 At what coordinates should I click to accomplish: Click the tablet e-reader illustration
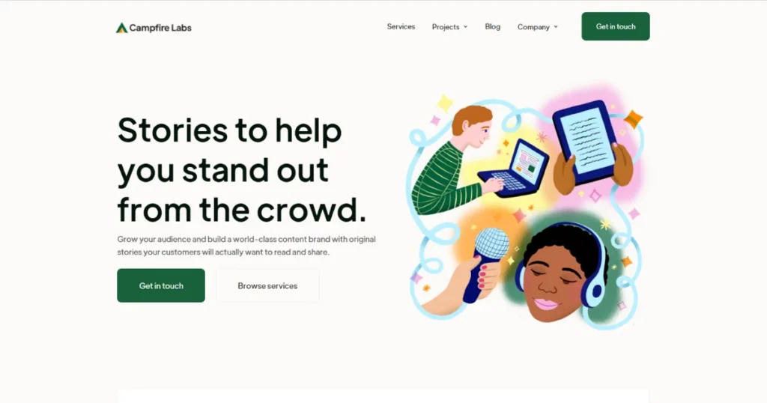pos(584,142)
